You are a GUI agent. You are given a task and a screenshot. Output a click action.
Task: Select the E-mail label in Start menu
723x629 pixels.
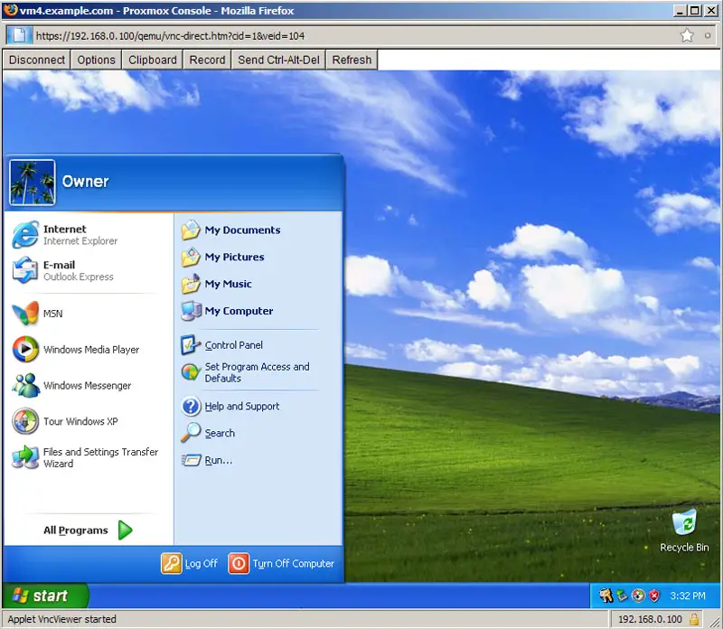[x=59, y=265]
